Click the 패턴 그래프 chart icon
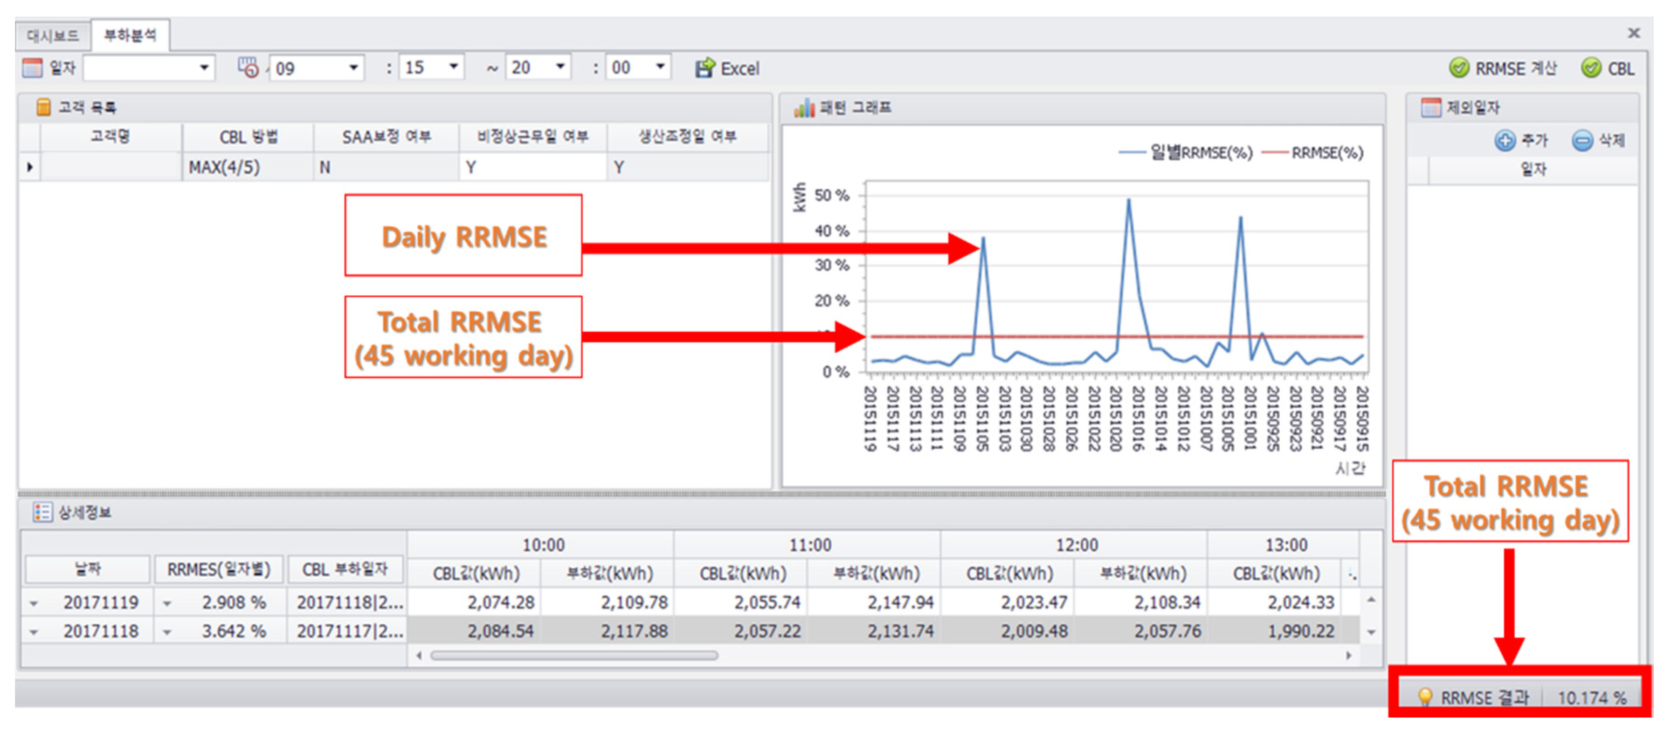 click(804, 108)
